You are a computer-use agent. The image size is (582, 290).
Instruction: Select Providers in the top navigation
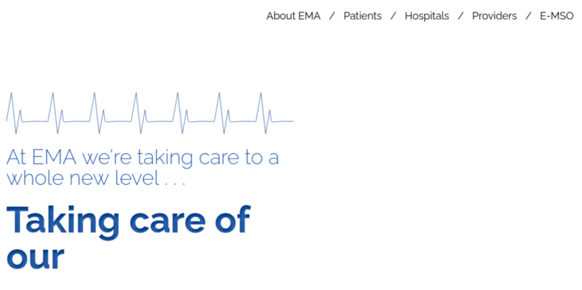[494, 16]
